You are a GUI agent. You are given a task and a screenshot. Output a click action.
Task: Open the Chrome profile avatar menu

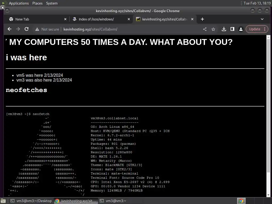click(241, 29)
